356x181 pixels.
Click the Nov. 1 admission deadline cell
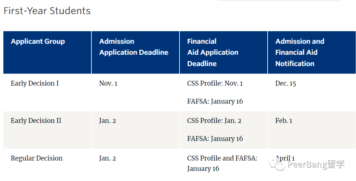(108, 83)
